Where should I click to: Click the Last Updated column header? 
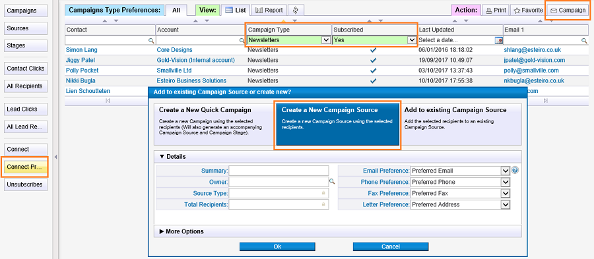coord(460,30)
